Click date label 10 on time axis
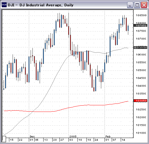This screenshot has height=144, width=149. [80, 140]
